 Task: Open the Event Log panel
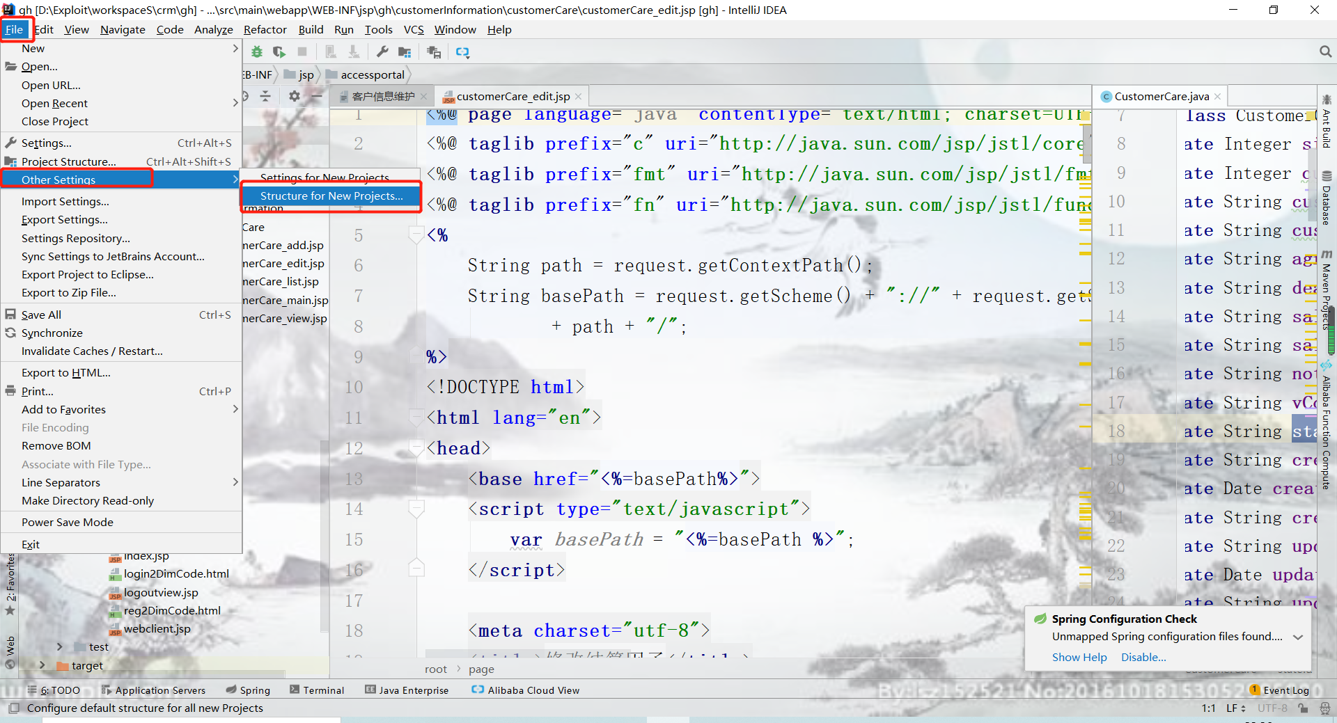tap(1280, 690)
